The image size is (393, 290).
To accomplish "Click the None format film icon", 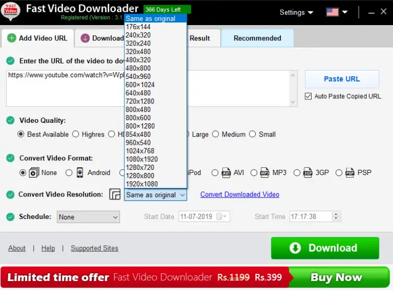I will tap(34, 172).
